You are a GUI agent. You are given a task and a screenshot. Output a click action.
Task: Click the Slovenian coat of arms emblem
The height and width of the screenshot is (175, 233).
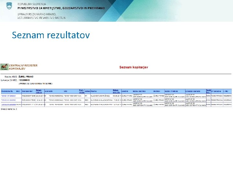[9, 6]
